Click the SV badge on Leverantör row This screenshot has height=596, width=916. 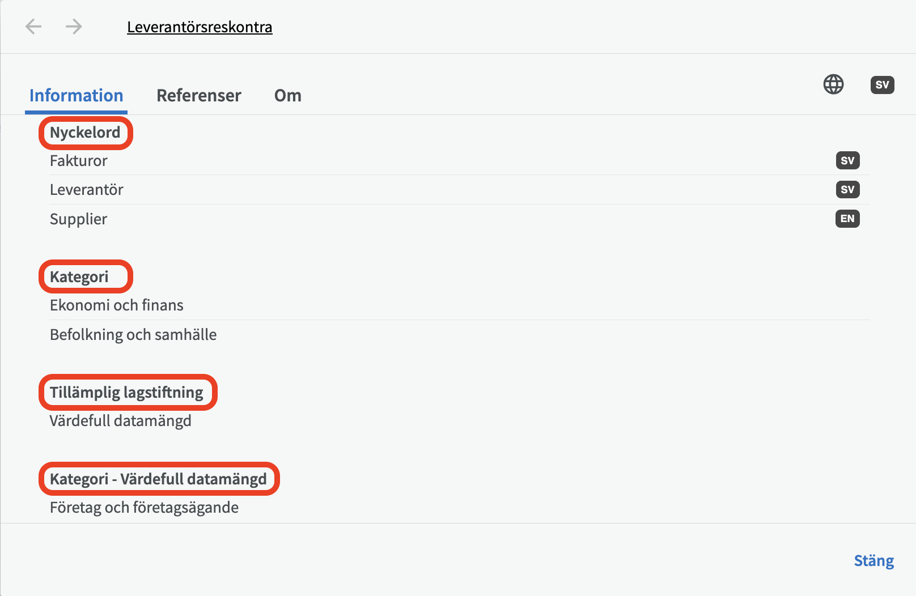[847, 189]
